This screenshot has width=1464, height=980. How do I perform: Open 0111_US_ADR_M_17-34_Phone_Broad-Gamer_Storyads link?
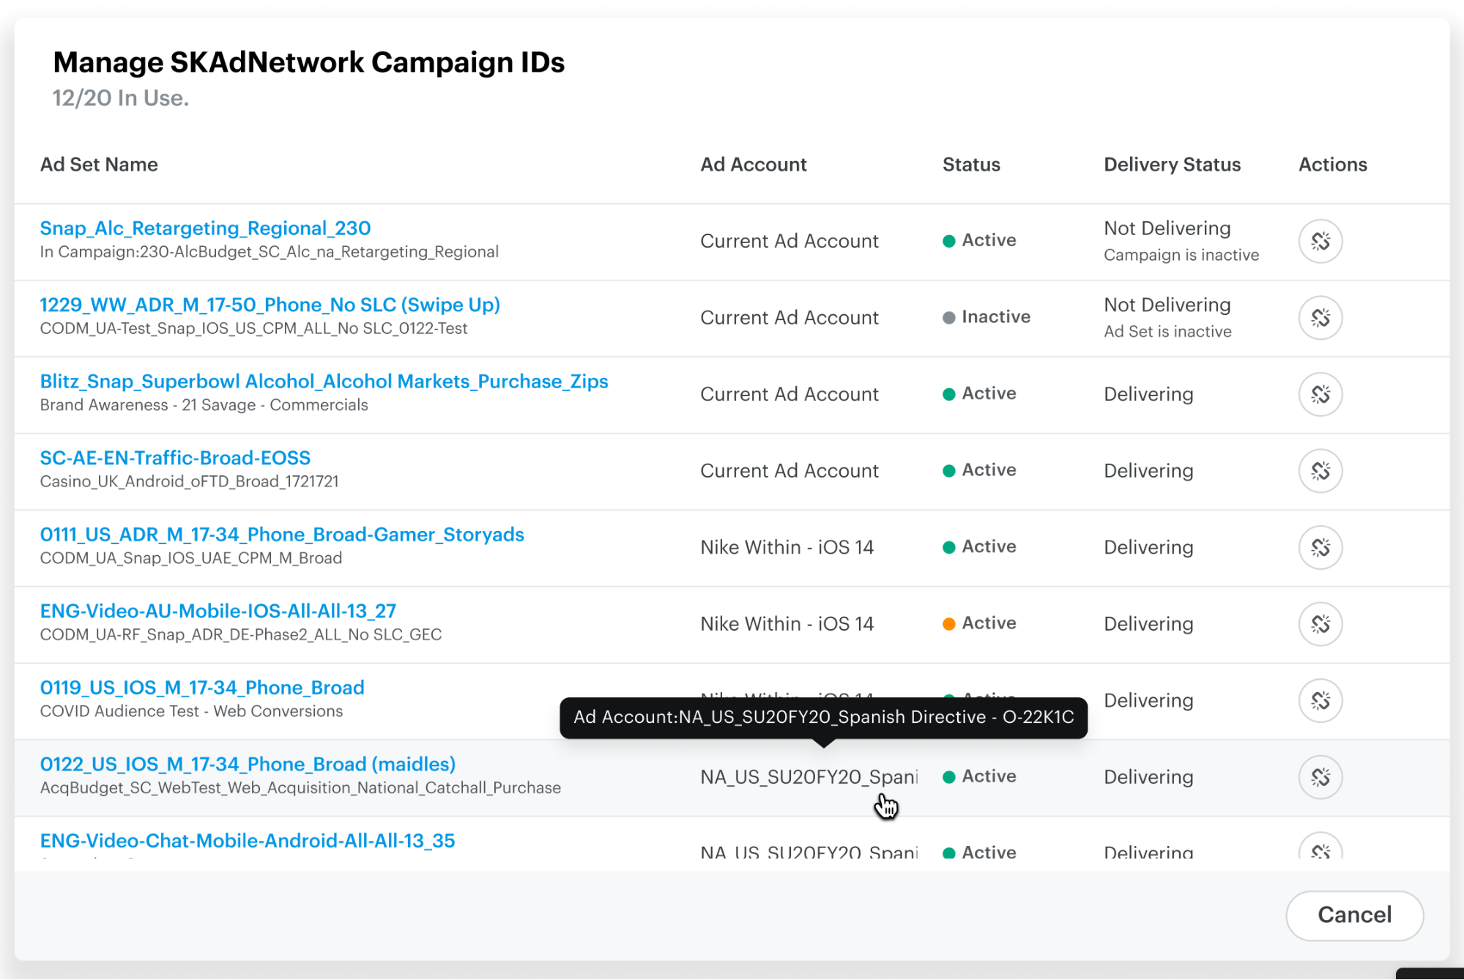(282, 534)
